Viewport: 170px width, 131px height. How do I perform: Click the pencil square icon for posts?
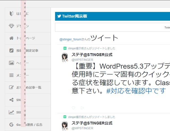click(11, 51)
